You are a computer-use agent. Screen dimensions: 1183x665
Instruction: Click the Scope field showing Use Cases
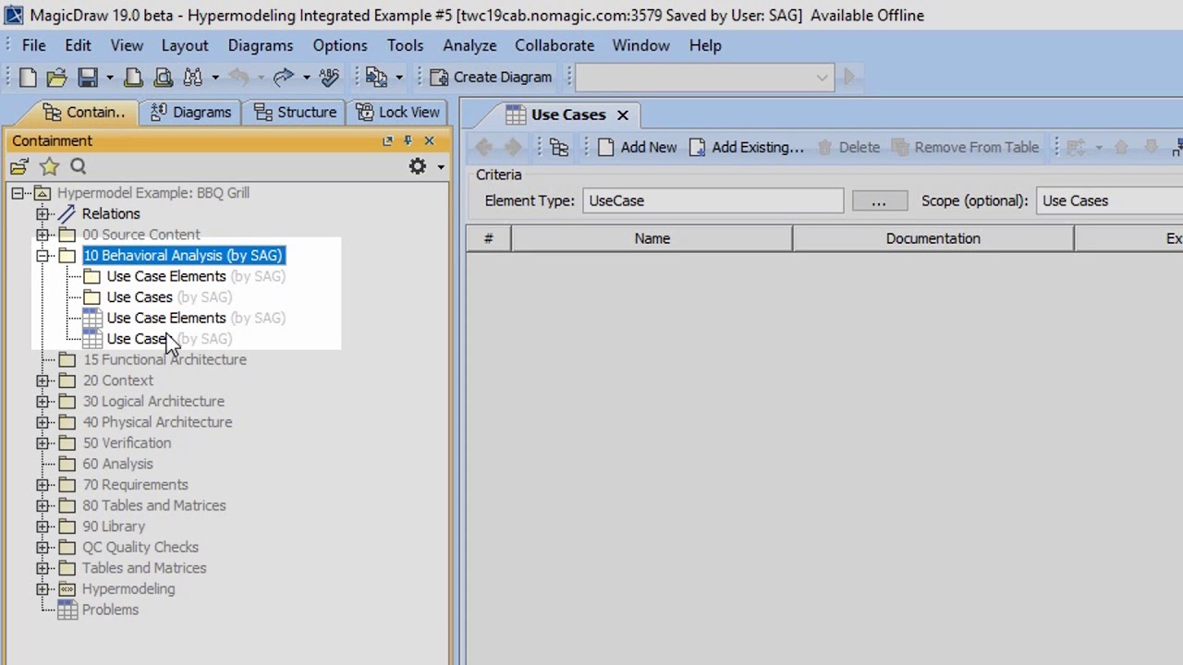click(x=1109, y=200)
